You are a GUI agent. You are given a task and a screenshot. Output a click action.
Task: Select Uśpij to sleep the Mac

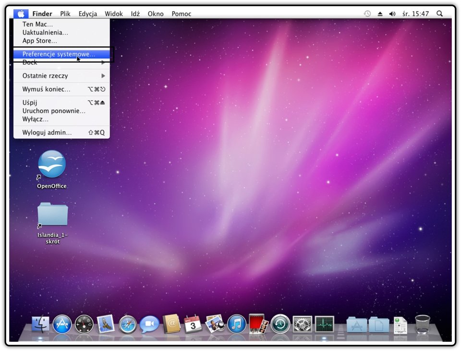click(62, 102)
